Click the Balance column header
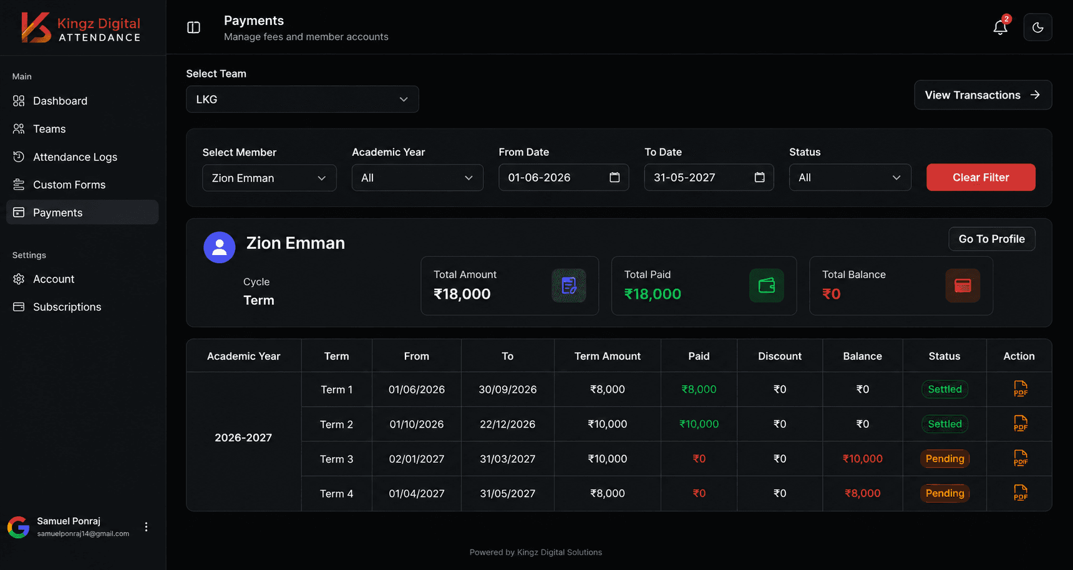The width and height of the screenshot is (1073, 570). [x=862, y=356]
